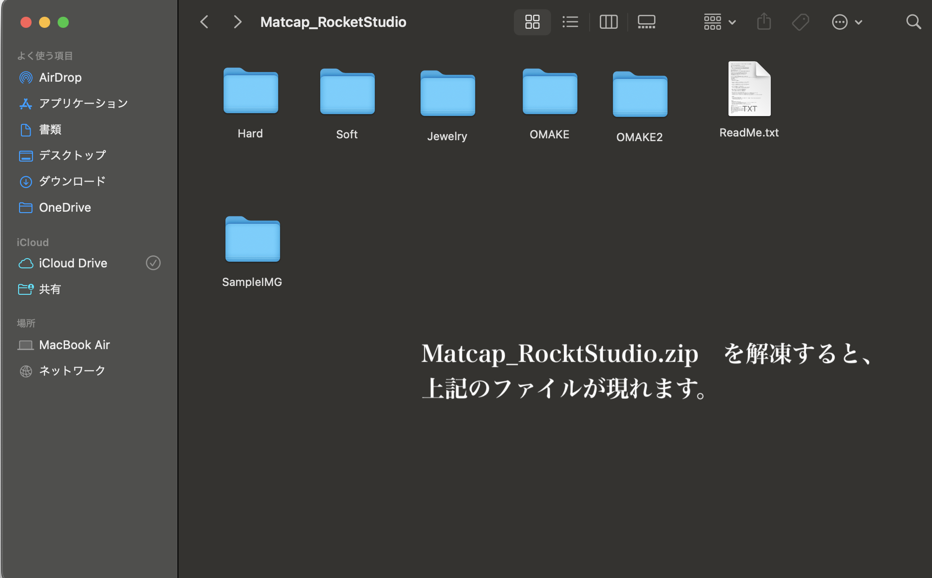Open ダウンロード from the sidebar
Viewport: 932px width, 578px height.
(x=72, y=181)
